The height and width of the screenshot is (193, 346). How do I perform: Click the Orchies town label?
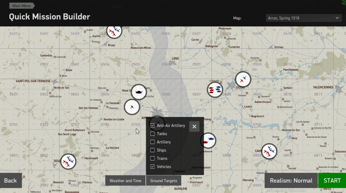tap(279, 47)
